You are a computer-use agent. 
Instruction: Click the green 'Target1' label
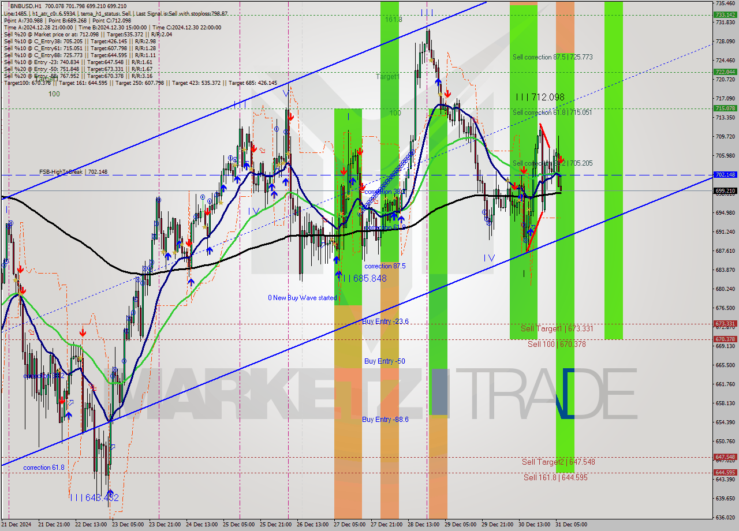[x=387, y=76]
